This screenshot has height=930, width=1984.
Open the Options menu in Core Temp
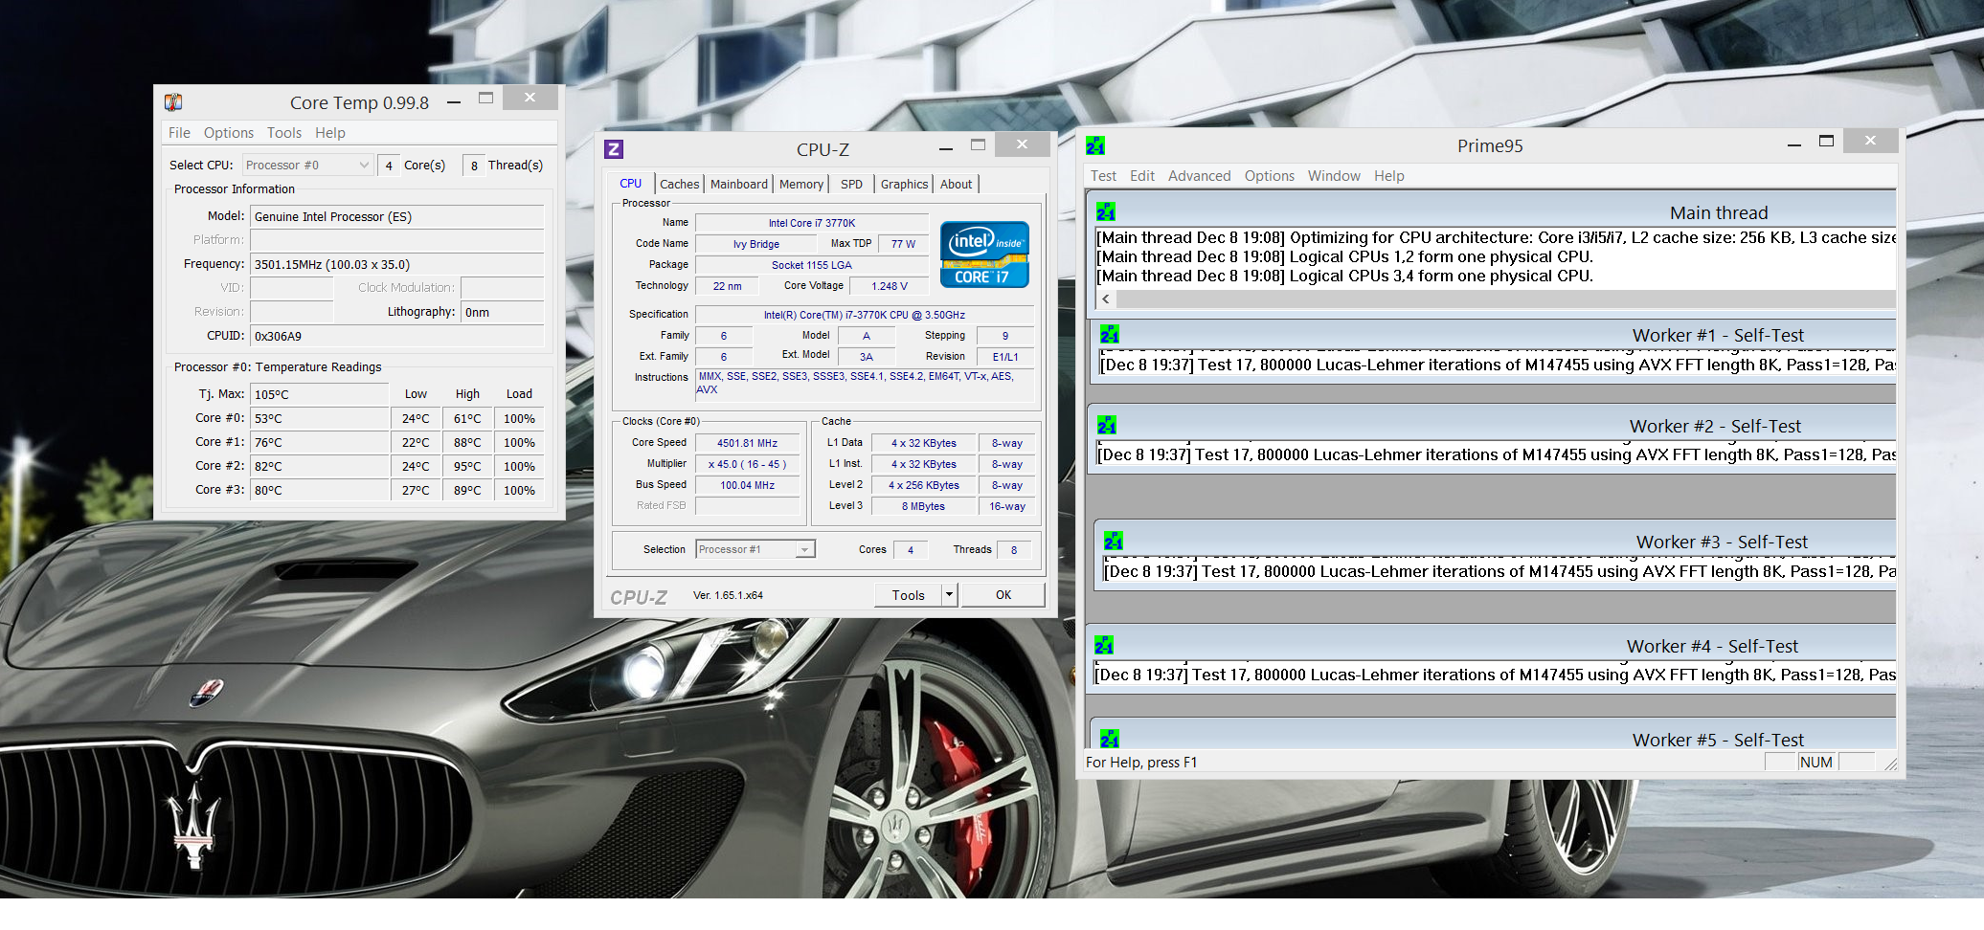[x=229, y=133]
